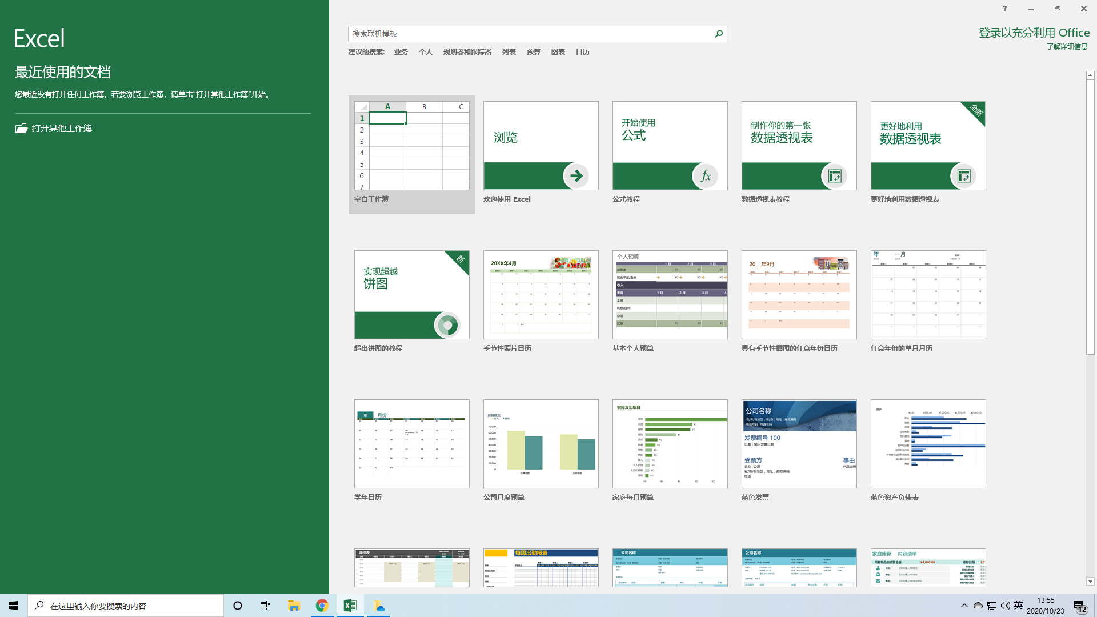1097x617 pixels.
Task: Open the 欢迎使用 Excel template
Action: tap(541, 153)
